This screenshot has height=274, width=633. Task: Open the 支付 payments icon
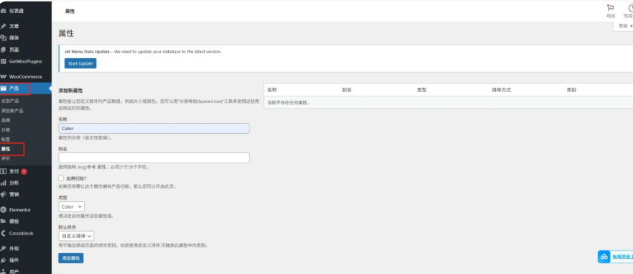pos(3,171)
